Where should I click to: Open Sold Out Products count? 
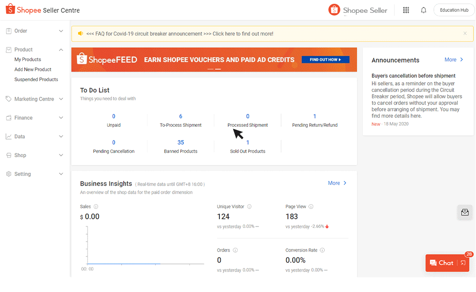point(248,142)
